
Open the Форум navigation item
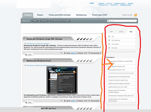click(40, 15)
